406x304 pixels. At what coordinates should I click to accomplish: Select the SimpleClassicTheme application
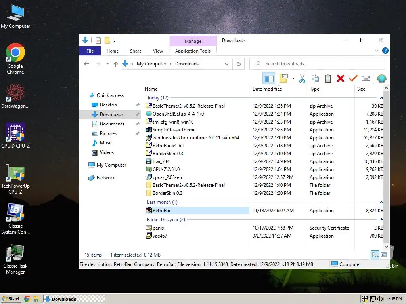pyautogui.click(x=174, y=130)
